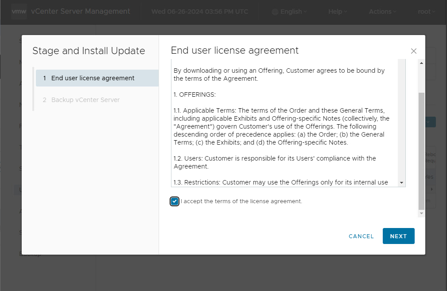Click the 'I accept the terms' label
447x291 pixels.
click(x=241, y=201)
